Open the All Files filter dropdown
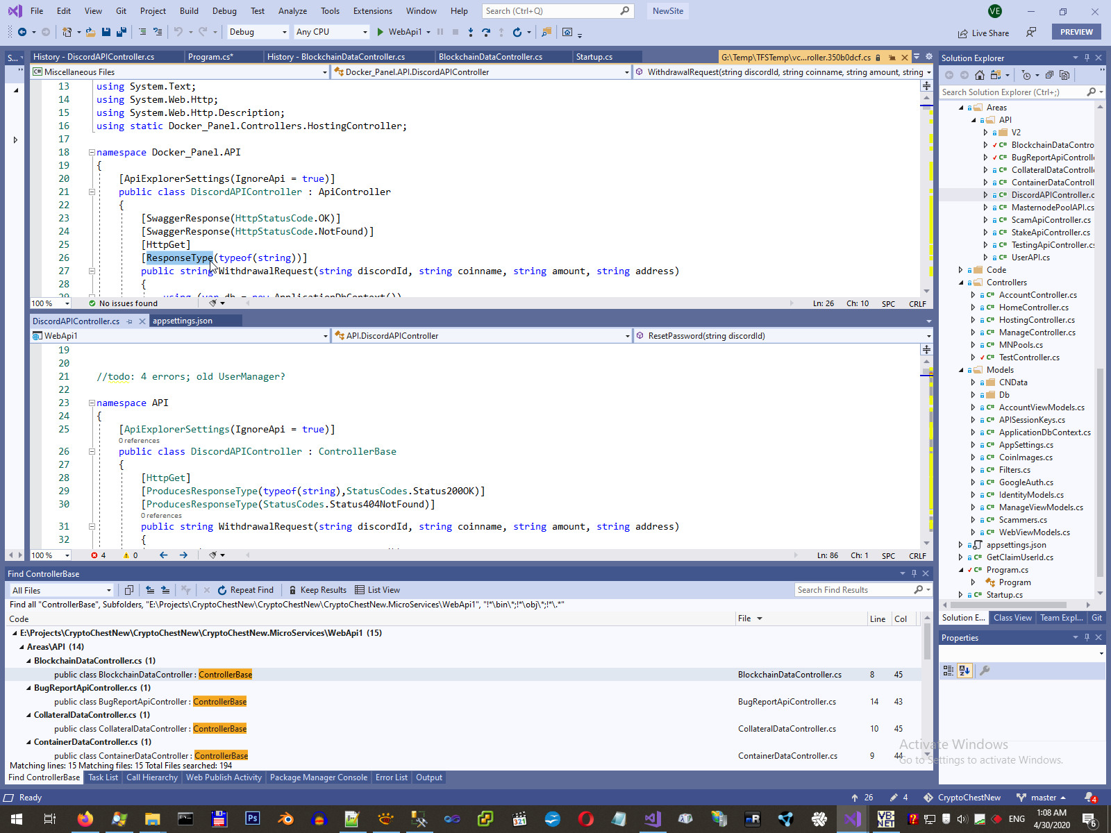1111x833 pixels. (61, 591)
